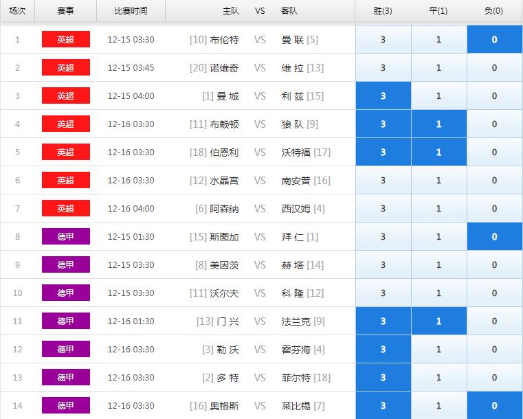Screen dimensions: 523x419
Task: Click the 负(0) column header
Action: pos(493,11)
